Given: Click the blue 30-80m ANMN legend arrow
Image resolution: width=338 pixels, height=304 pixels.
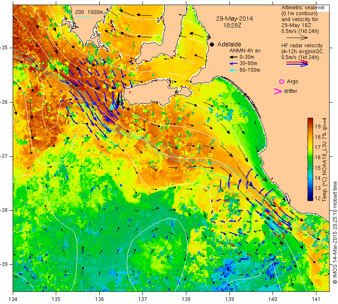Looking at the screenshot, I should click(x=234, y=64).
